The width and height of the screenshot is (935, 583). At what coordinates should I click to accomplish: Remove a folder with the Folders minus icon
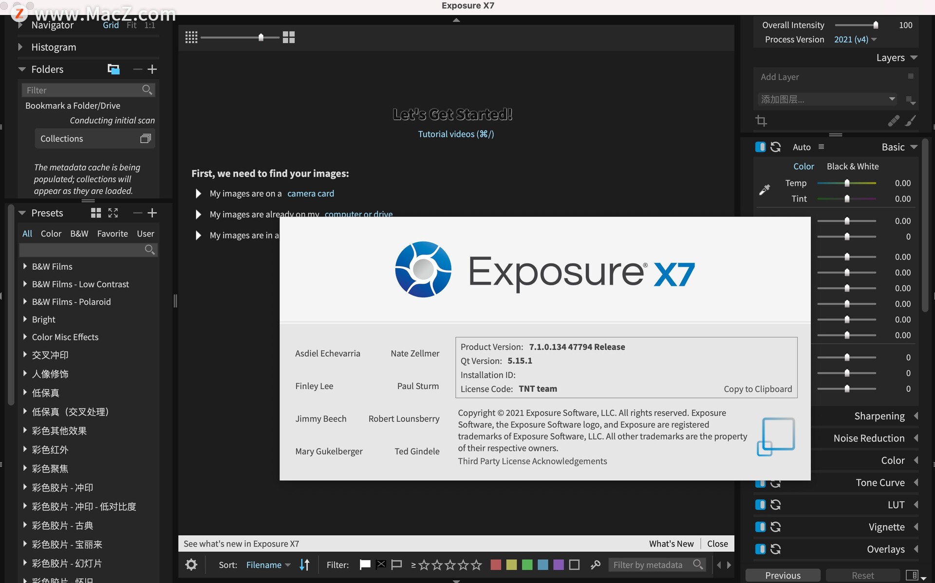137,69
